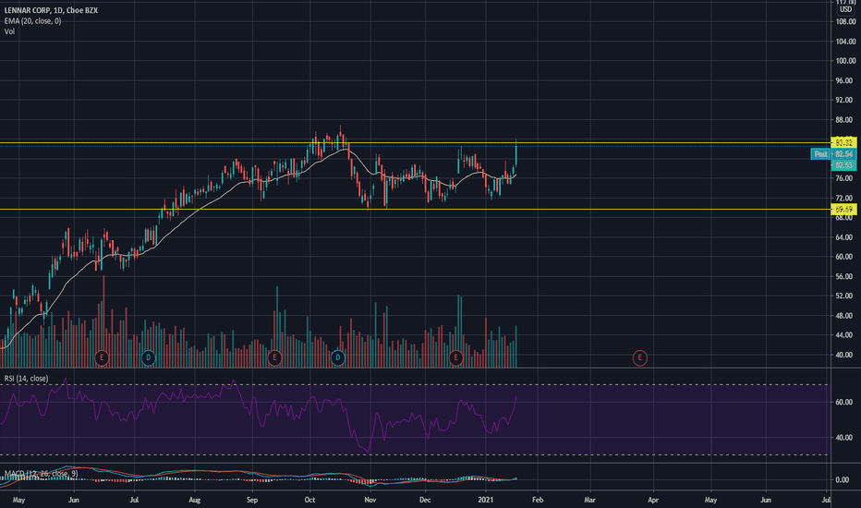Click the 2021 label on the time axis

tap(485, 500)
